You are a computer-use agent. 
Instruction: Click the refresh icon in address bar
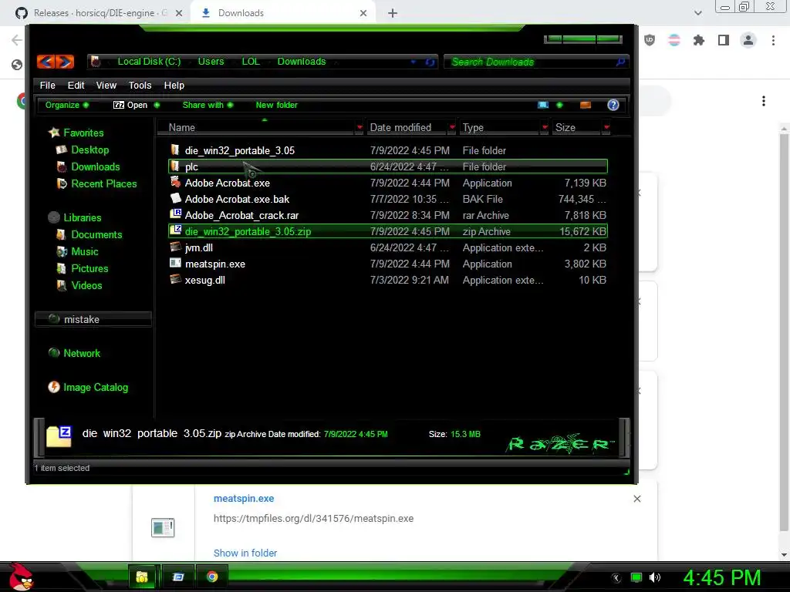click(x=430, y=62)
